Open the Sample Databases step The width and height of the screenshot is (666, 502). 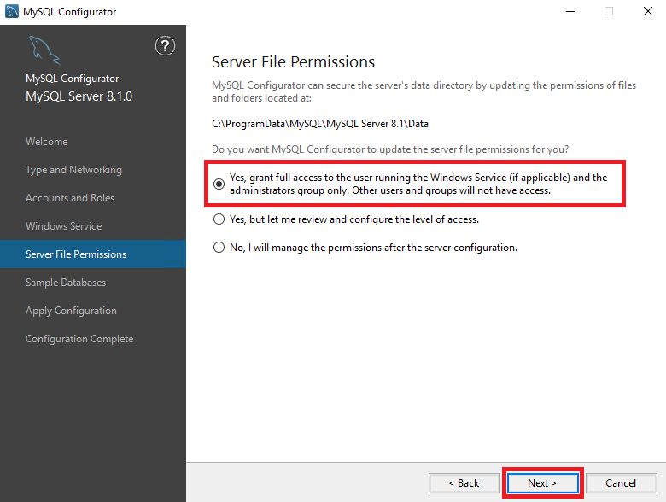pos(66,283)
